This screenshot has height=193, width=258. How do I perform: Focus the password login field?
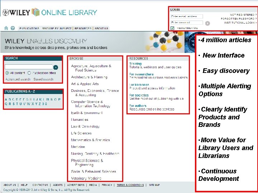(187, 23)
